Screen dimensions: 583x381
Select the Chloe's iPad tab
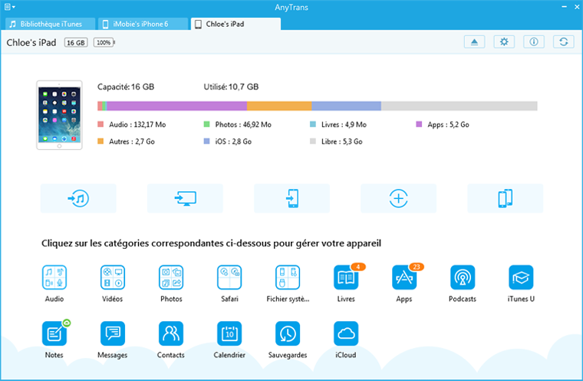click(x=236, y=24)
